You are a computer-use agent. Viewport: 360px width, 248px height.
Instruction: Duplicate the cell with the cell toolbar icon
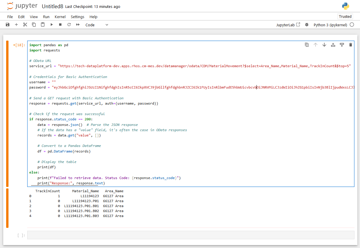tap(307, 45)
